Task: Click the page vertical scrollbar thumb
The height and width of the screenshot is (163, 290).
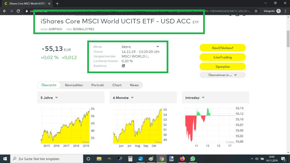Action: click(288, 39)
